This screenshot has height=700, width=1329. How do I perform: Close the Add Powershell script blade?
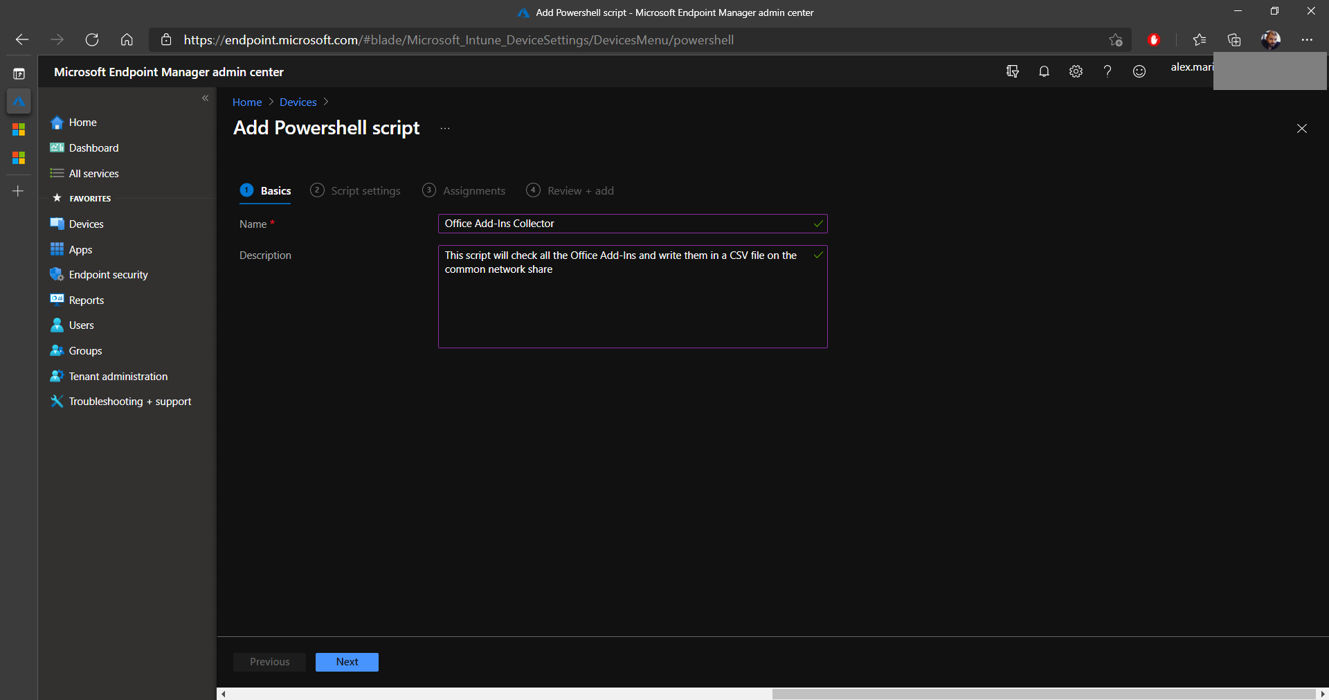[1301, 129]
